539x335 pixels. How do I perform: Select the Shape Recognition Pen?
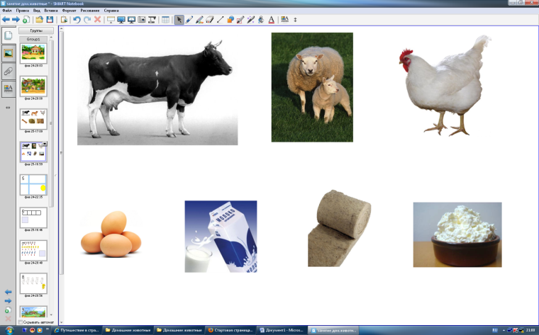(x=240, y=20)
